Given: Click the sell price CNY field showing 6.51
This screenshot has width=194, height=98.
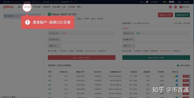Looking at the screenshot, I should (x=156, y=33).
